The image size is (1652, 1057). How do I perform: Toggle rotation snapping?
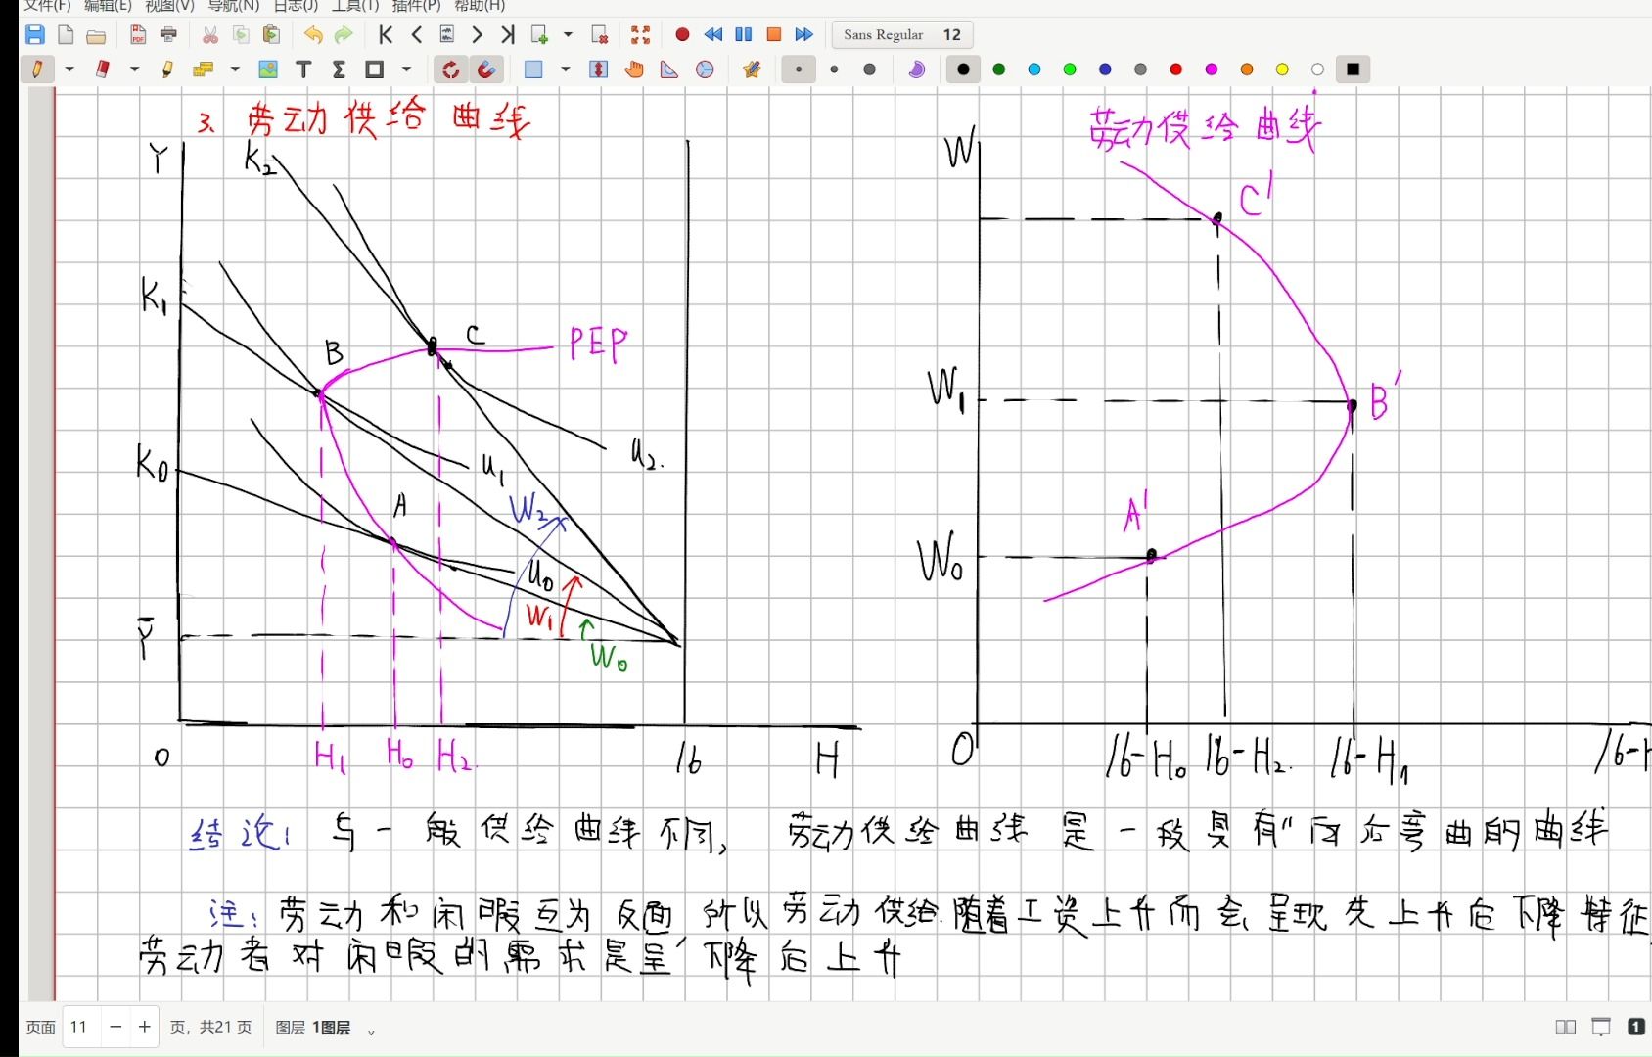(451, 69)
